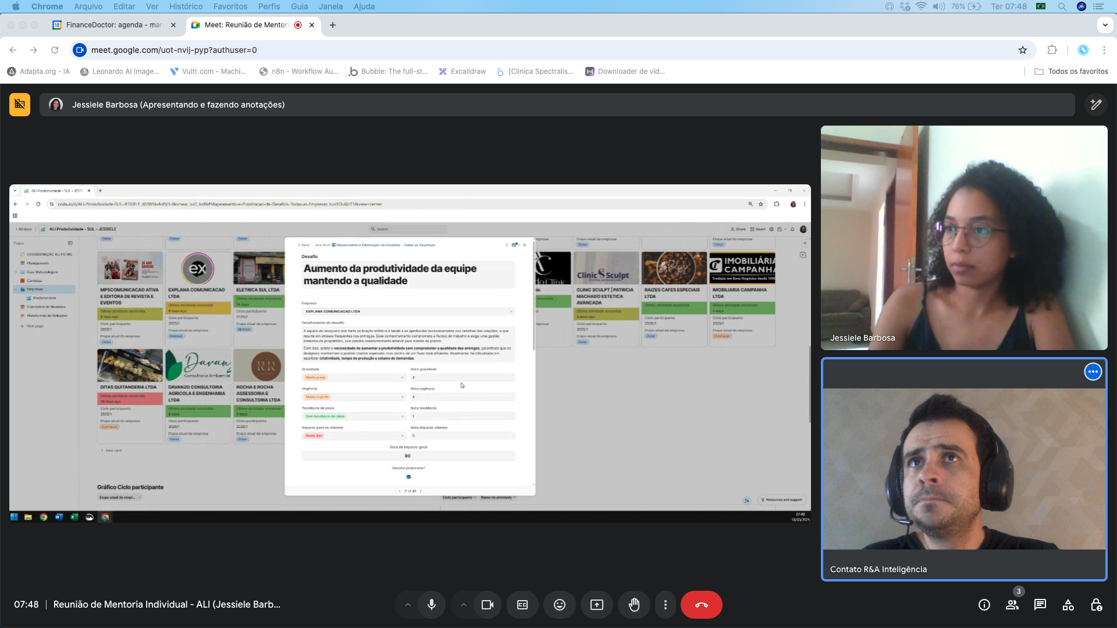Open Chrome tab search dropdown
Viewport: 1117px width, 628px height.
[1105, 25]
